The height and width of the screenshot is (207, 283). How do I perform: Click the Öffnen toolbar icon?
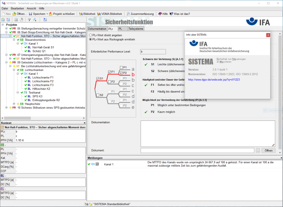(x=15, y=14)
